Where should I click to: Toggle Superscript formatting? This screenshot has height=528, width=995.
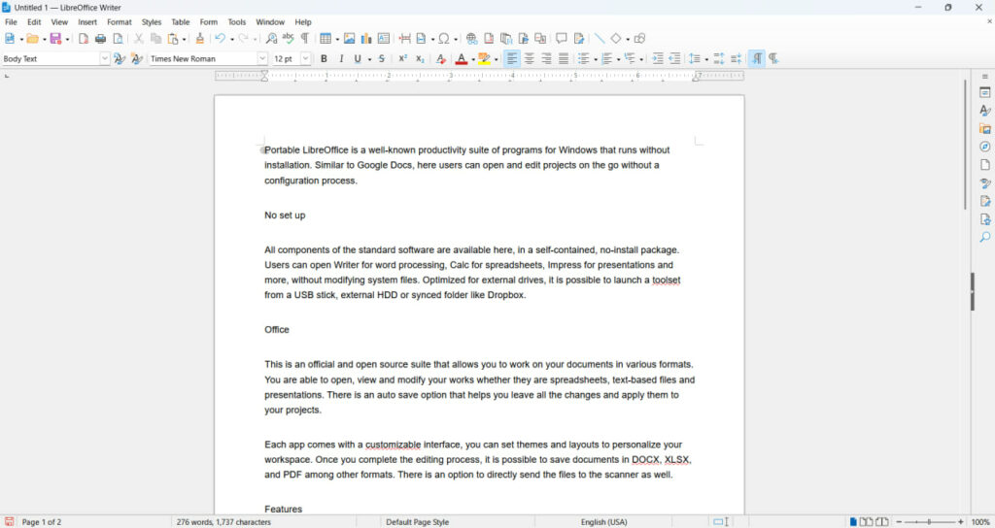[x=402, y=58]
